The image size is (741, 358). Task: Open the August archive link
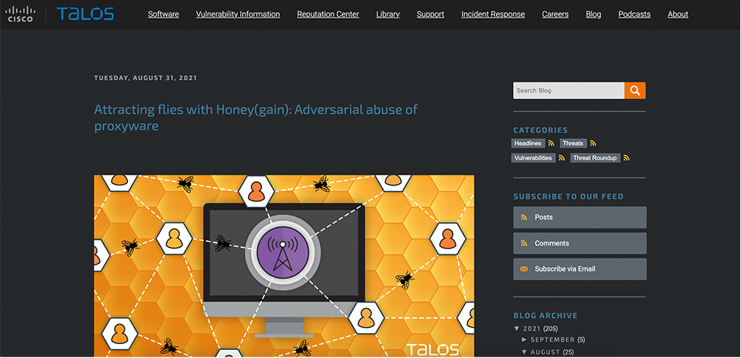(546, 352)
